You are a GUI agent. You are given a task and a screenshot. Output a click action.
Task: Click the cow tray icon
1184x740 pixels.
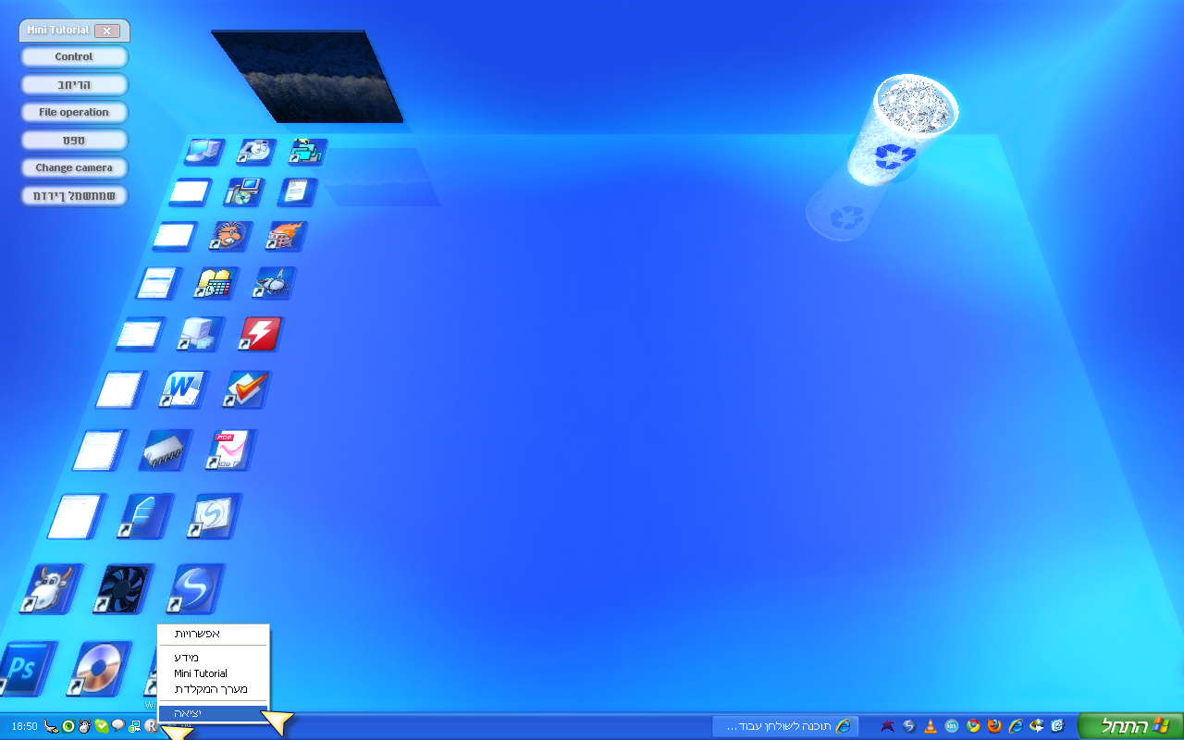(x=84, y=727)
